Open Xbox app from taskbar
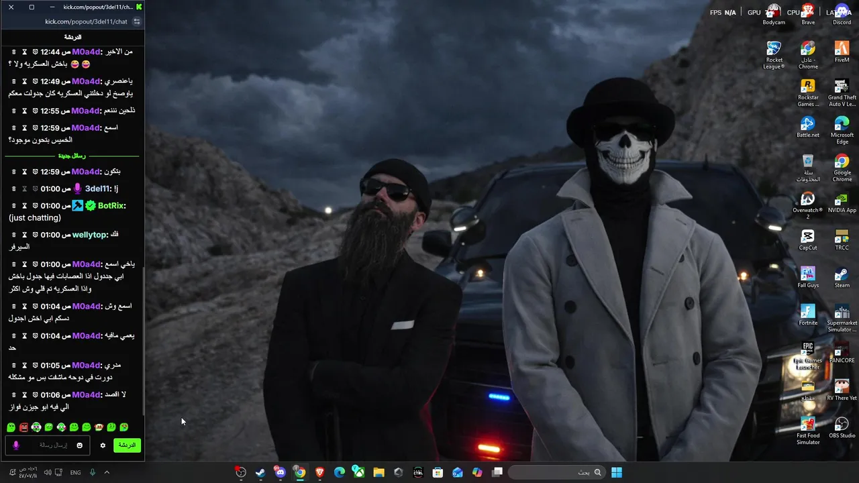 click(x=359, y=472)
